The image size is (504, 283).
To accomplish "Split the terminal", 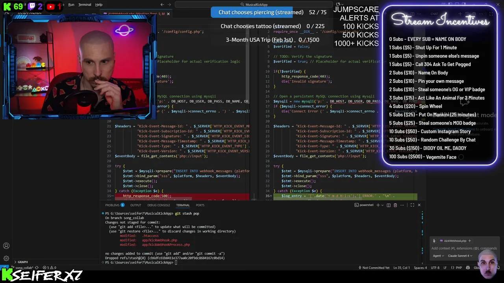I will pyautogui.click(x=389, y=205).
